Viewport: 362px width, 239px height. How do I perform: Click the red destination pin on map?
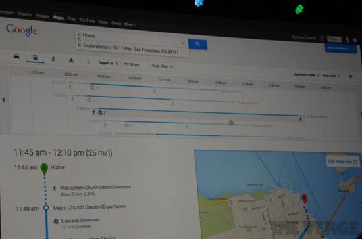pos(305,199)
